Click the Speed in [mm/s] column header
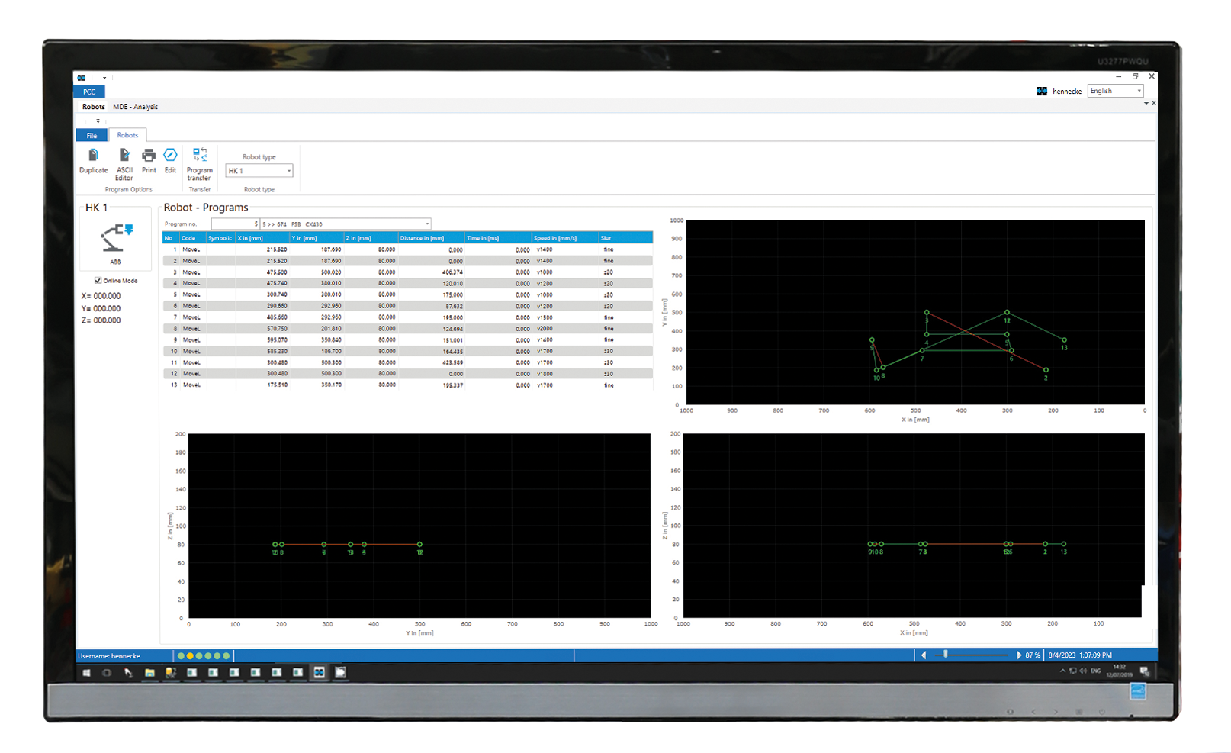Image resolution: width=1231 pixels, height=753 pixels. point(555,238)
